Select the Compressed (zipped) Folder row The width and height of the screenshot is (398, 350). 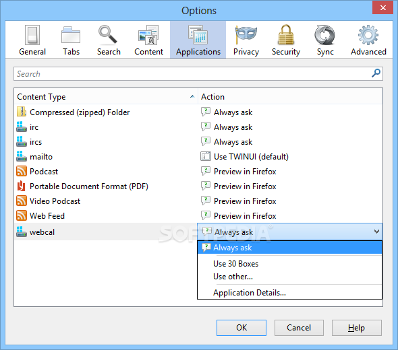(198, 112)
